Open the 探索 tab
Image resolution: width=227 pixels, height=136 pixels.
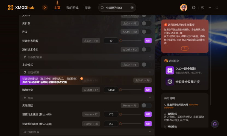pyautogui.click(x=87, y=8)
